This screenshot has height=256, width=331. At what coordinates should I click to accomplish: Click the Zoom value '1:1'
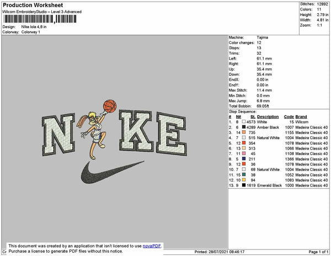pos(319,25)
